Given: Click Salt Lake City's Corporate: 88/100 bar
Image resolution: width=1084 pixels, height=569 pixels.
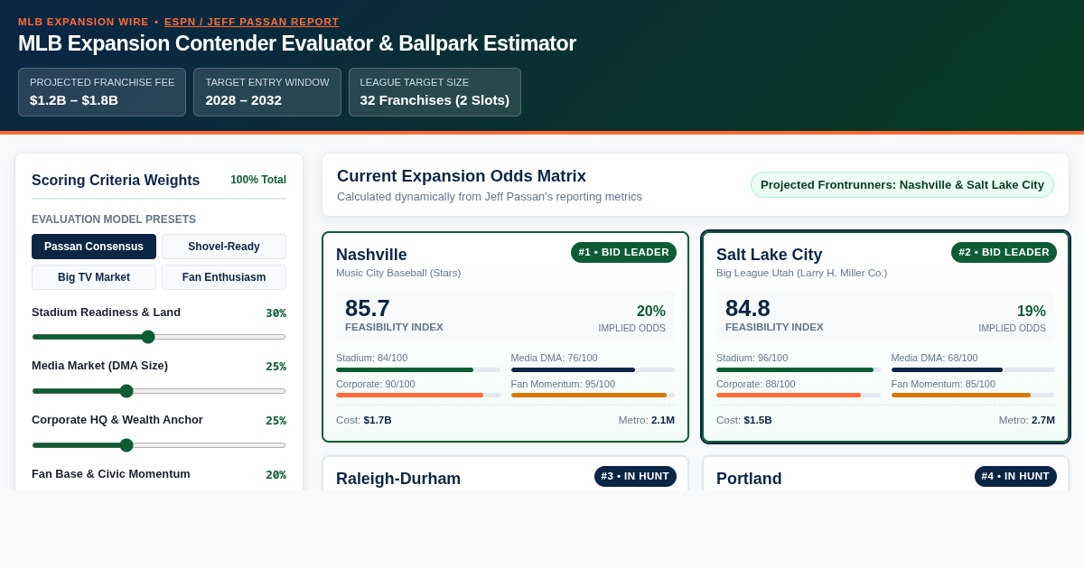Looking at the screenshot, I should pos(799,395).
